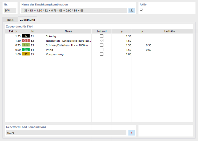Click γ value 1.00 in Vorspannung row
The width and height of the screenshot is (198, 141).
pyautogui.click(x=128, y=54)
